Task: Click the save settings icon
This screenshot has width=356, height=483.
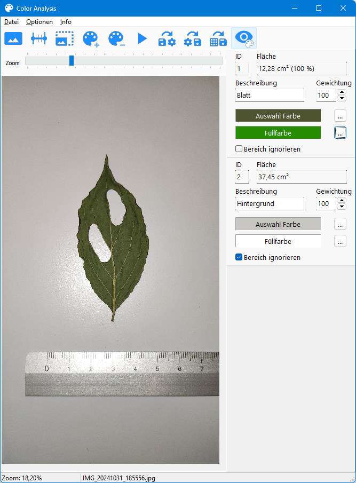Action: [x=192, y=38]
